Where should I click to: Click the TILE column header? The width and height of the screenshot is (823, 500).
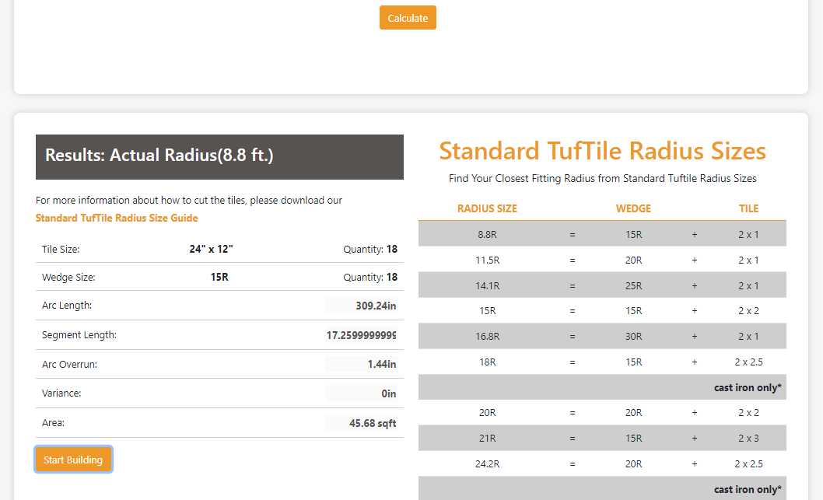point(748,209)
